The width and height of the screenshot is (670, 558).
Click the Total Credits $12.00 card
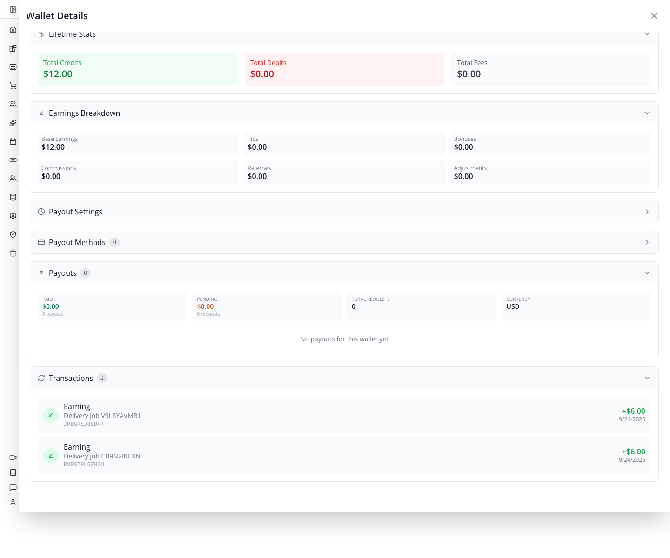[137, 69]
